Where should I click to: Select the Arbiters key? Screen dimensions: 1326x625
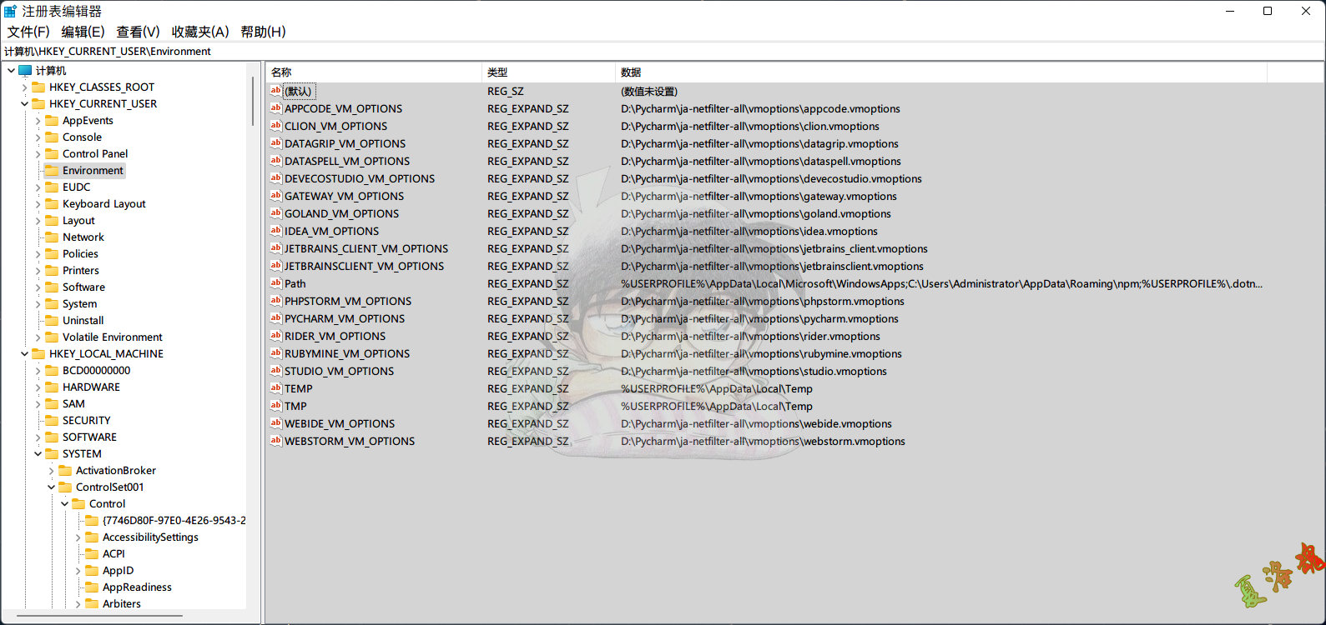[121, 603]
